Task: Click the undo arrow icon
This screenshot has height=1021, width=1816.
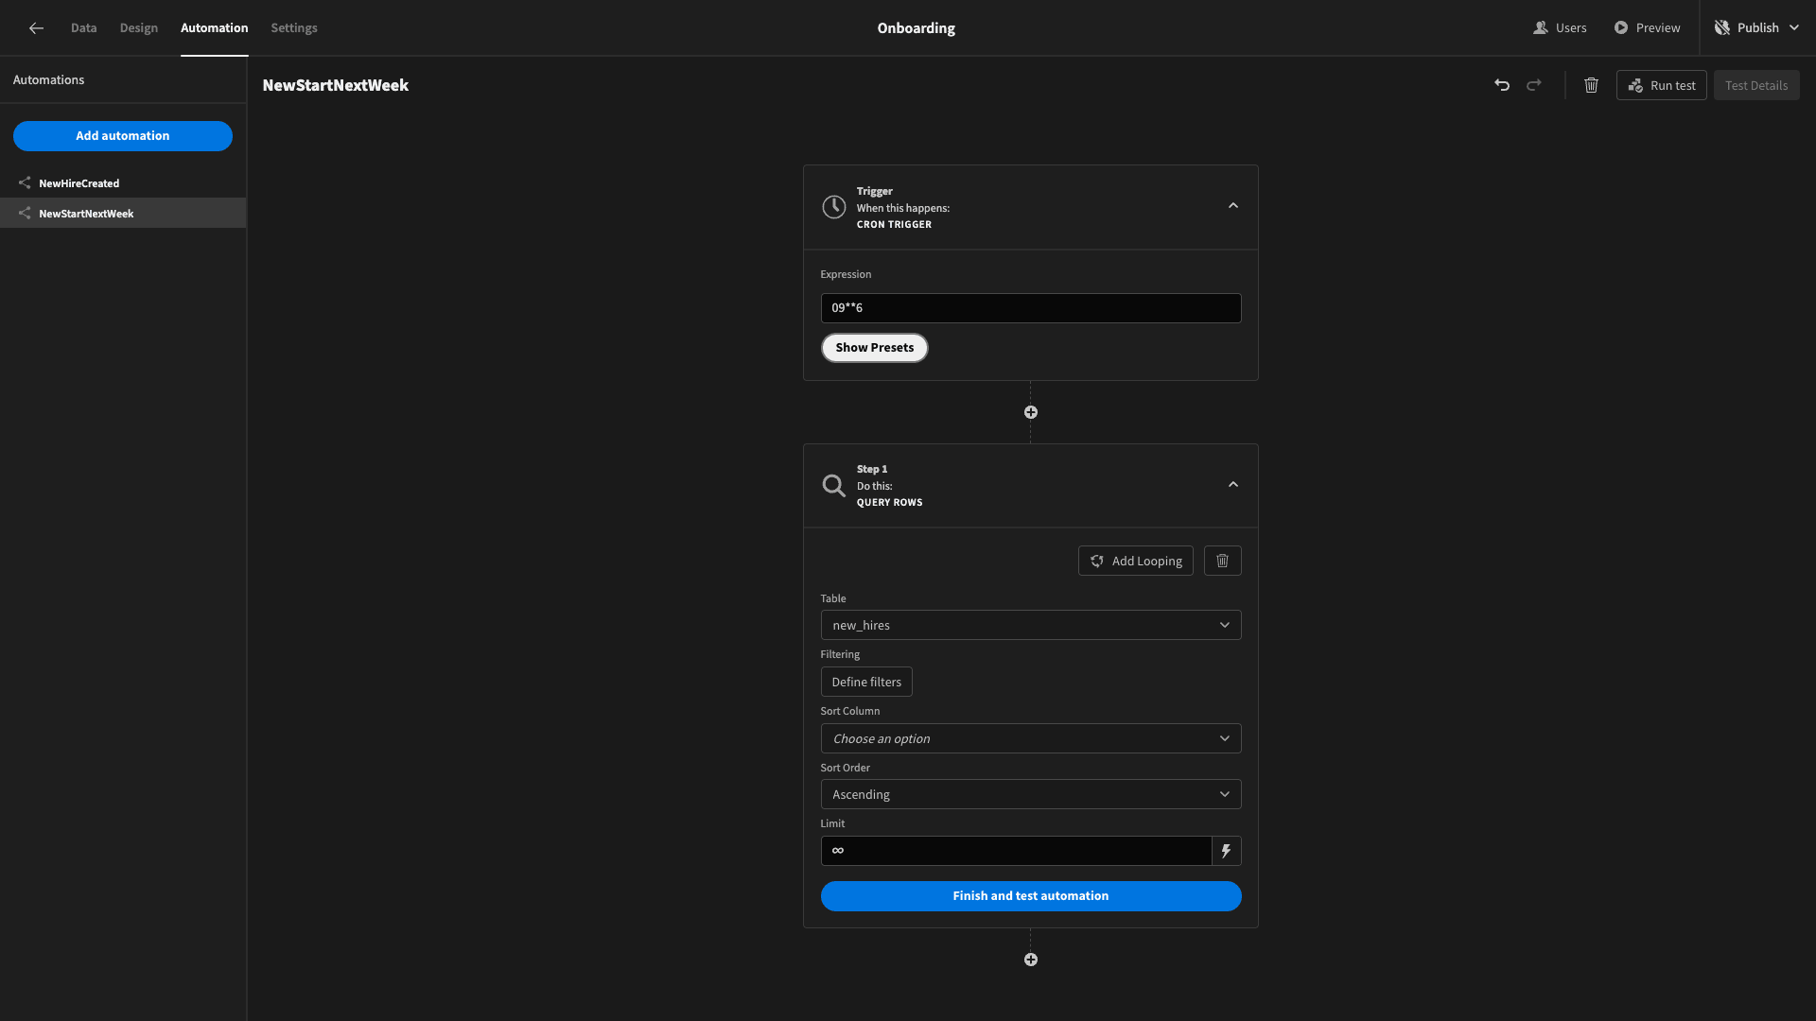Action: 1502,83
